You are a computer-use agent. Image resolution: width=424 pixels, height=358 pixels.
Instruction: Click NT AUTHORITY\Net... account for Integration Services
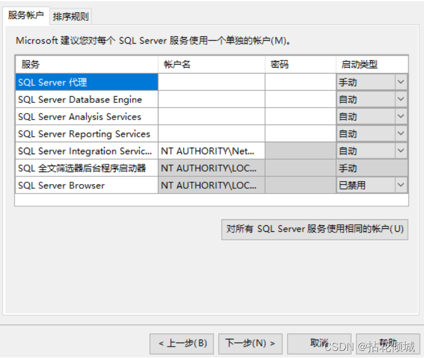point(212,151)
